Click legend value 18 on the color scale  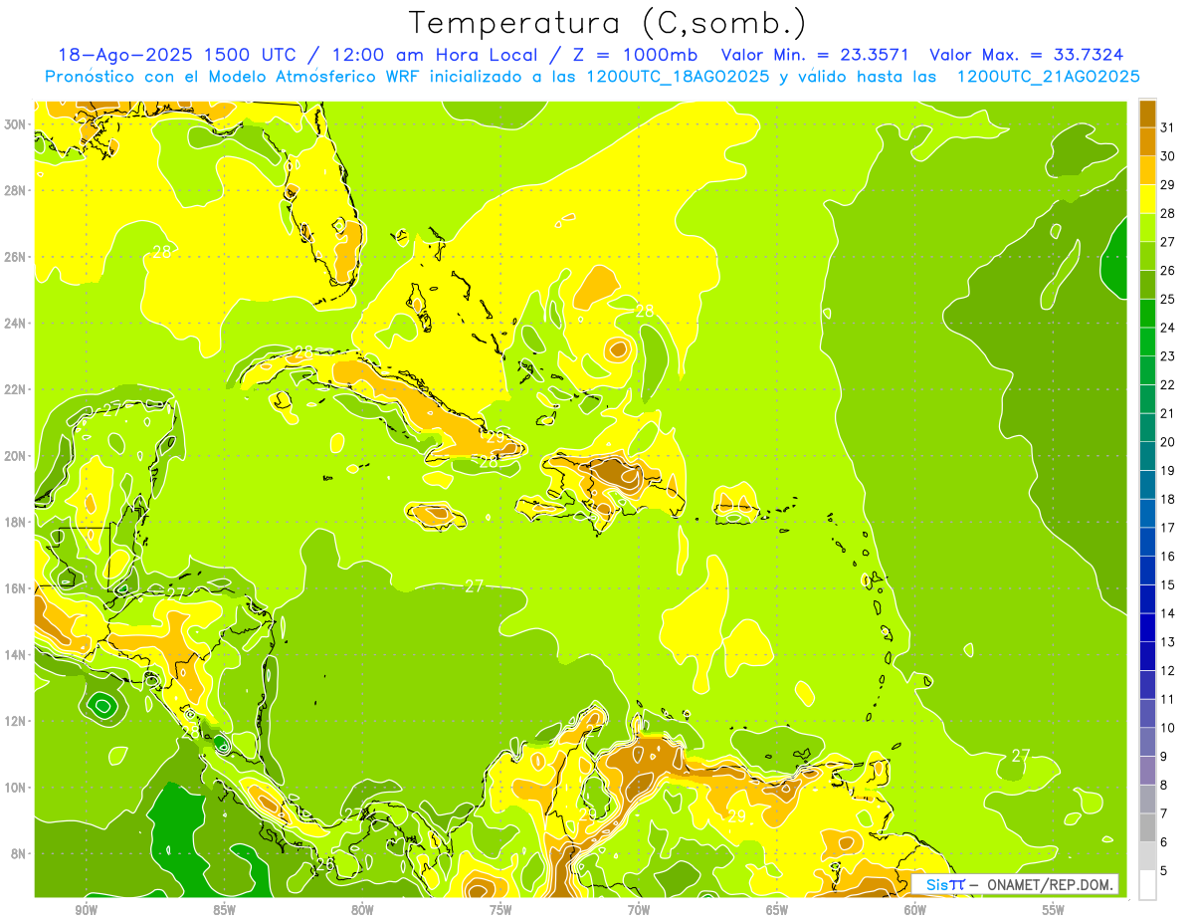pyautogui.click(x=1167, y=500)
